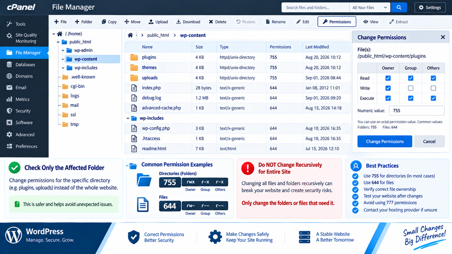
Task: Enable Others Write permission checkbox
Action: tap(433, 88)
